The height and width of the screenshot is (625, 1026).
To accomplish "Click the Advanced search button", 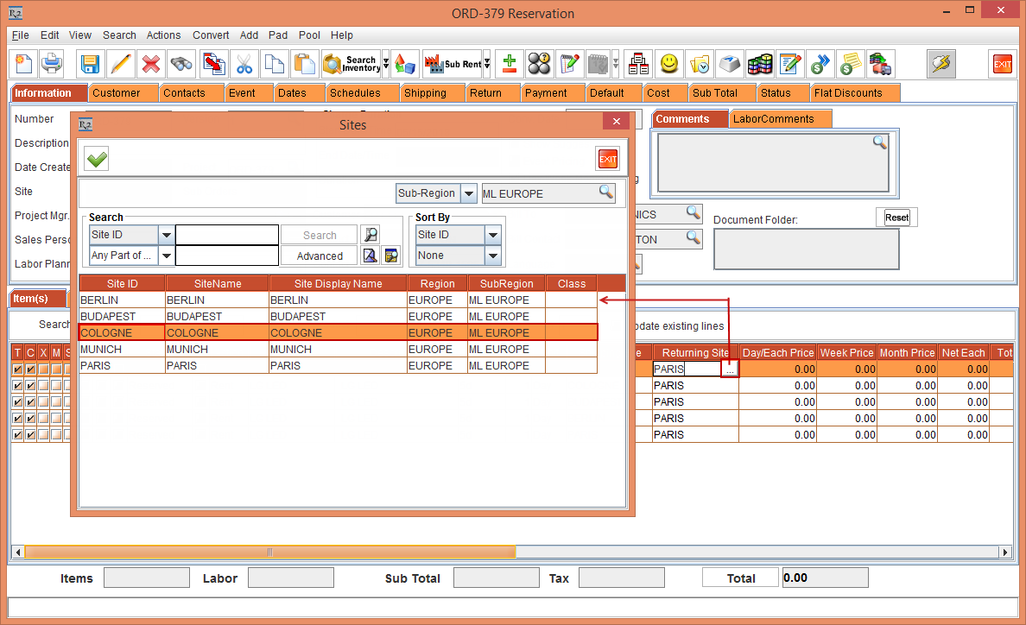I will pos(319,256).
